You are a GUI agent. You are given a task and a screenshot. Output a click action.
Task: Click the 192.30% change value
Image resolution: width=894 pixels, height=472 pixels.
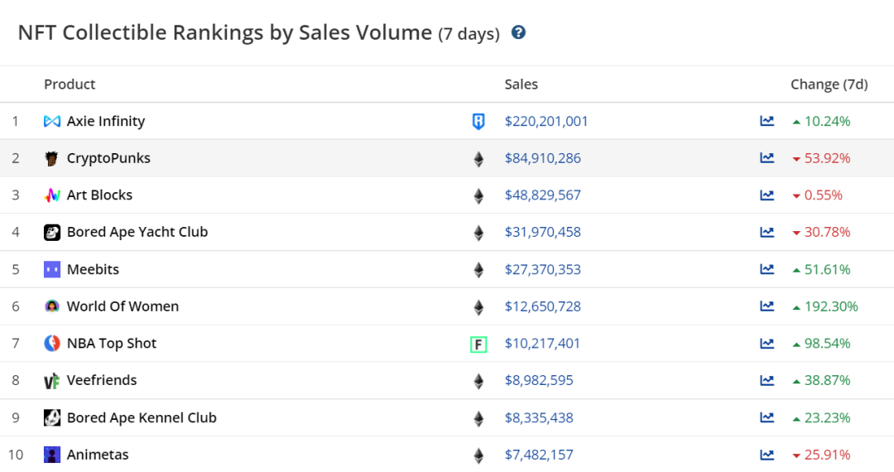click(831, 306)
